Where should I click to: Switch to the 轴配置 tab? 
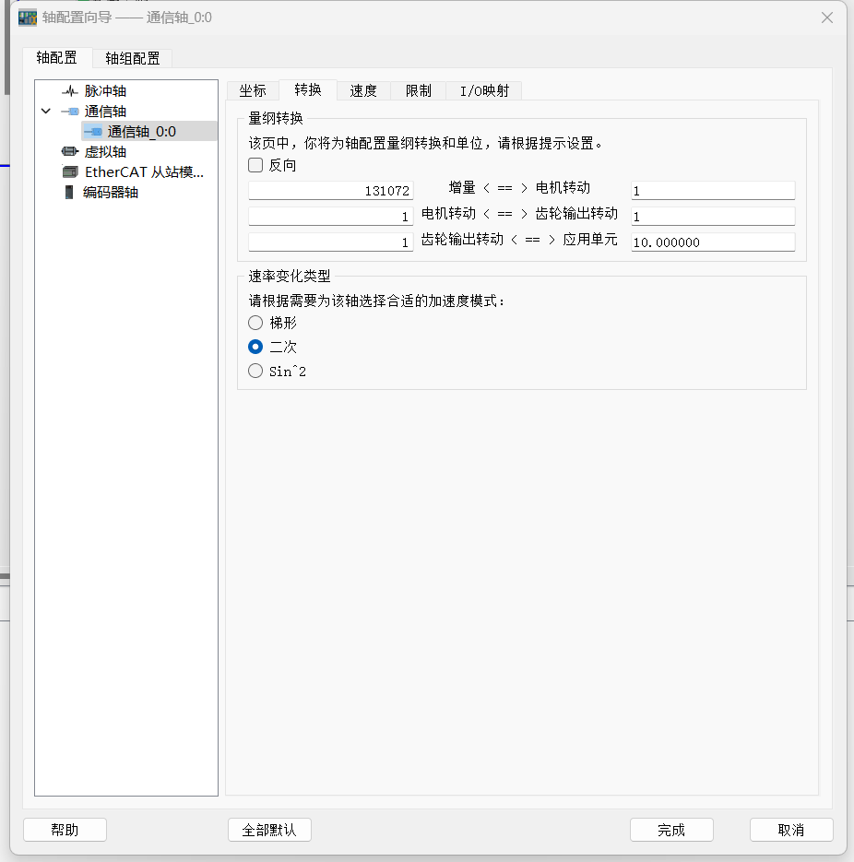click(56, 58)
